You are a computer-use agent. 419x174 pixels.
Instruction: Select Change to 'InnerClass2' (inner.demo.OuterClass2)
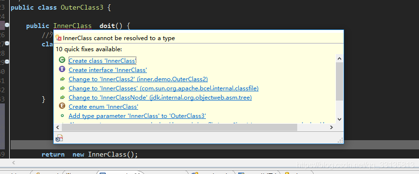coord(138,79)
